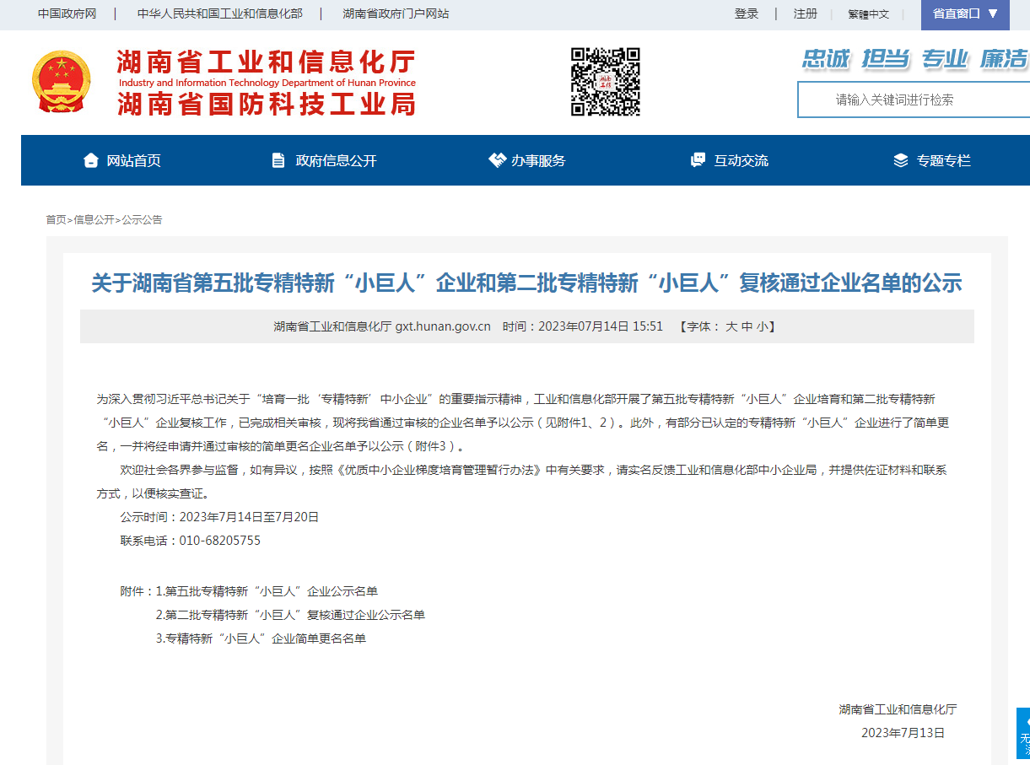
Task: Open the blue accessibility widget at right edge
Action: point(1023,734)
